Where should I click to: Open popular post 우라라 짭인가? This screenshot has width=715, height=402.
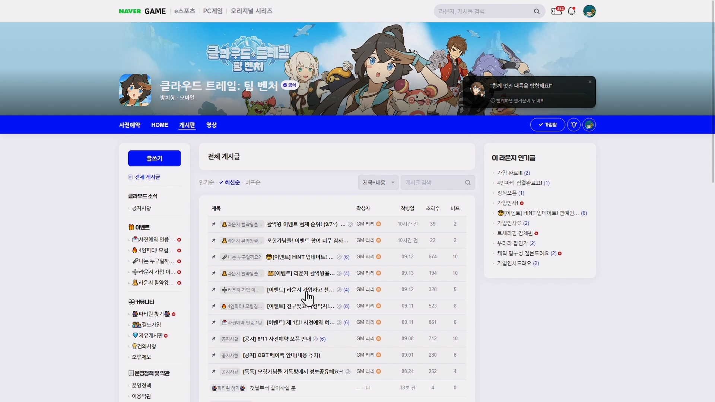click(512, 243)
